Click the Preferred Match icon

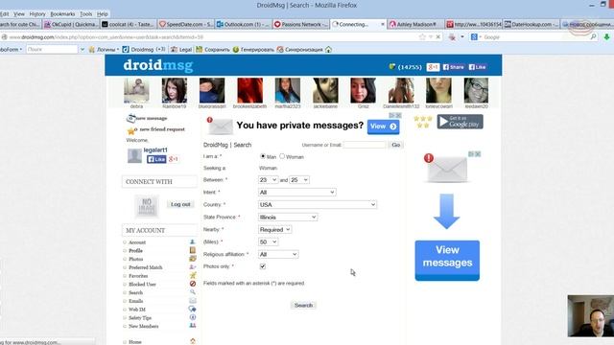[192, 266]
